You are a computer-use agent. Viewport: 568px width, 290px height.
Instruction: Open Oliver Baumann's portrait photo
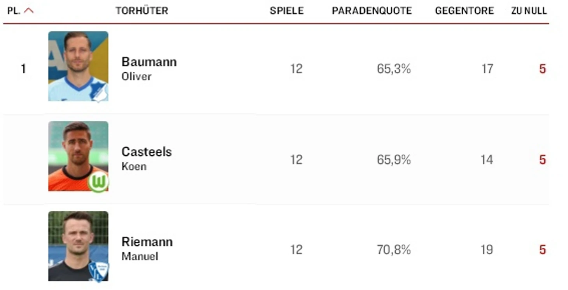(78, 66)
